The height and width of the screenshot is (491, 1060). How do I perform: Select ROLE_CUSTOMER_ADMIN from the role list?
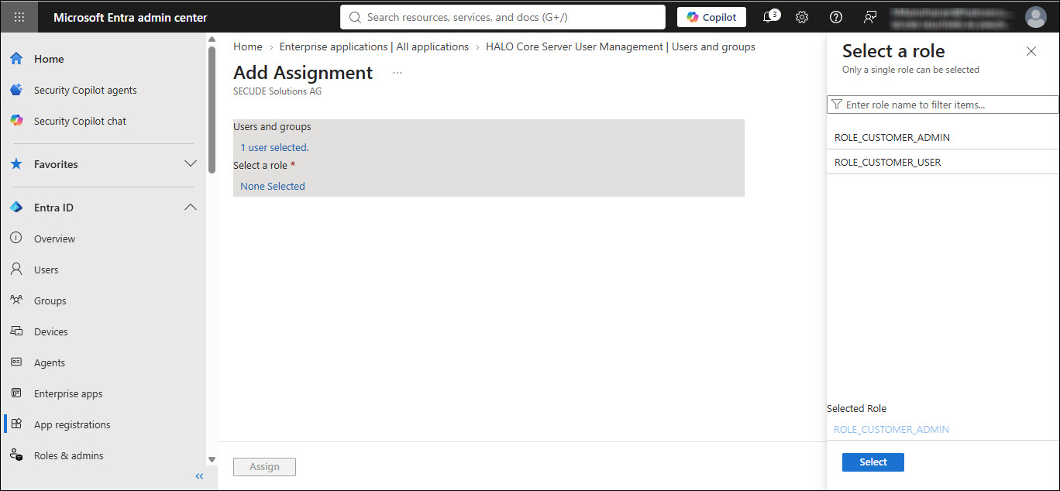point(943,137)
